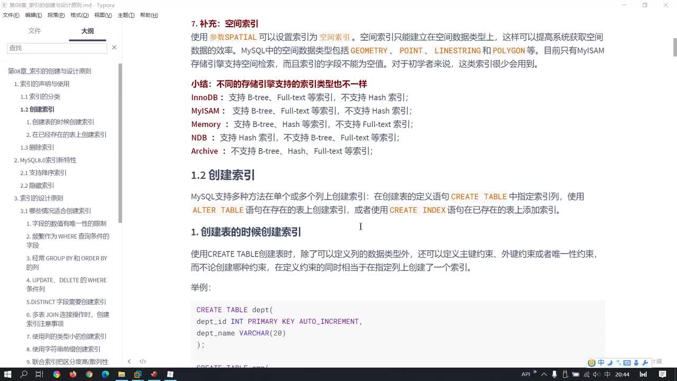
Task: Go to outline item 频繁作为 WHERE 查询条件的字段
Action: (68, 241)
